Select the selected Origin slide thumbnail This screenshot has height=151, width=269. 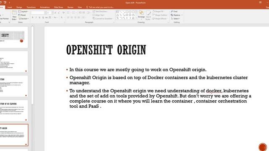14,135
